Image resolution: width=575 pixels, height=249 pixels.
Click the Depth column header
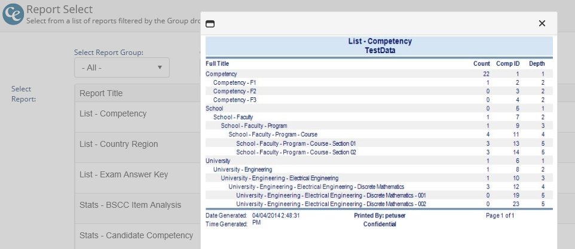coord(537,63)
